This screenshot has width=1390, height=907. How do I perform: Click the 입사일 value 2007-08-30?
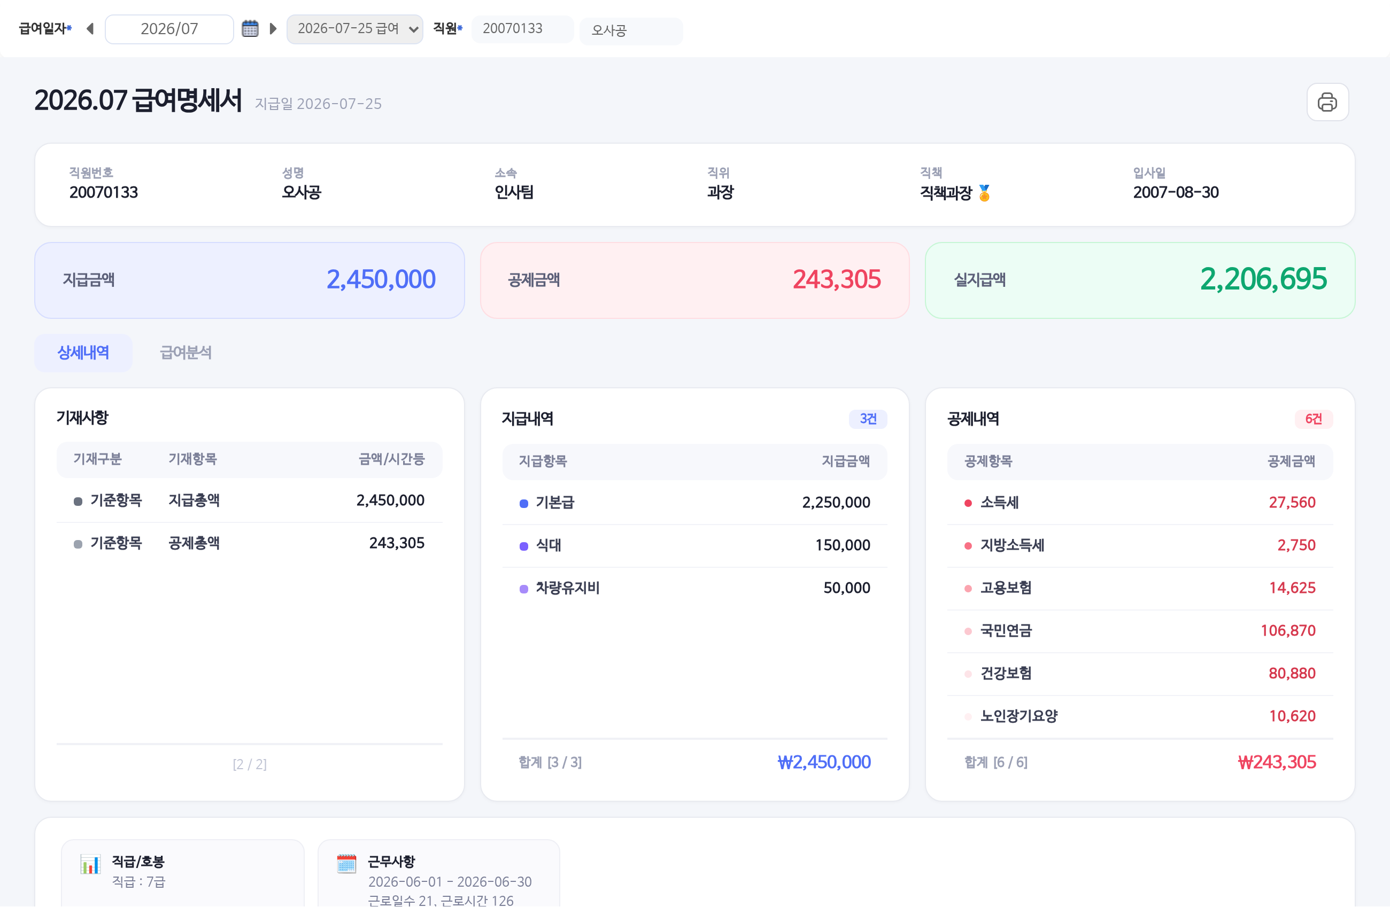pos(1176,192)
